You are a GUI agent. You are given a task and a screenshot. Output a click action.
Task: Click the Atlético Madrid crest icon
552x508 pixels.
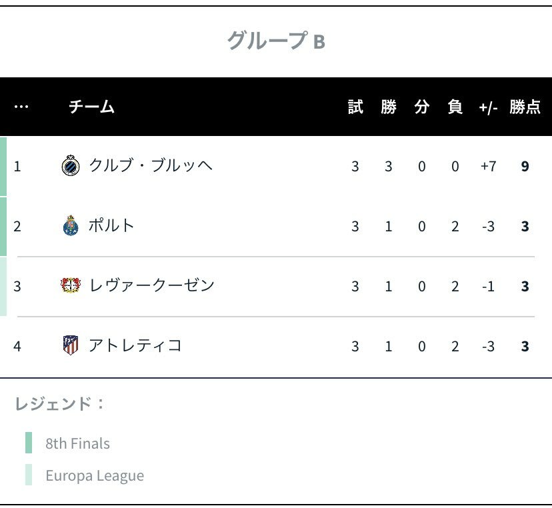[x=71, y=345]
